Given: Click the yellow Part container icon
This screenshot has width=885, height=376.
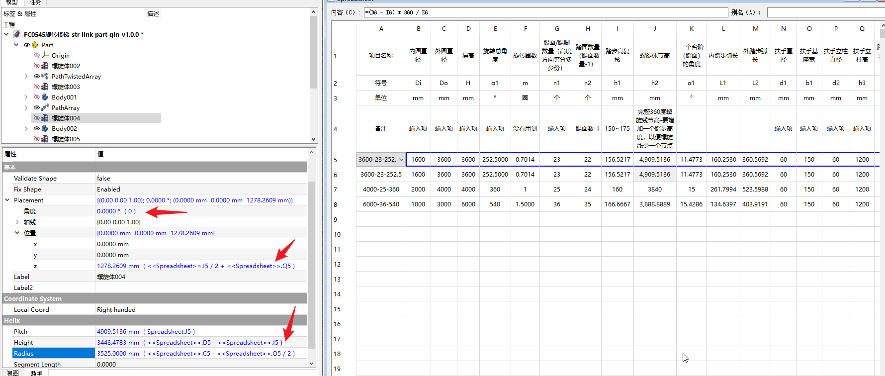Looking at the screenshot, I should [35, 45].
